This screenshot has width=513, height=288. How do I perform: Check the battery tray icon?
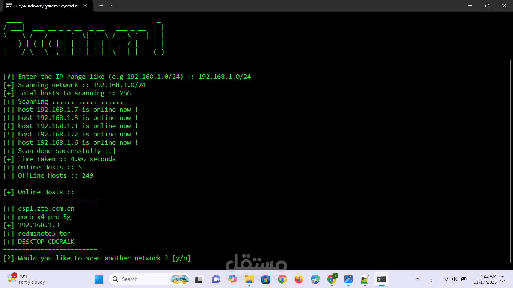[464, 279]
